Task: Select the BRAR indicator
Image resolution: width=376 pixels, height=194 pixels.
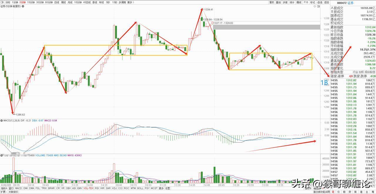Action: click(x=51, y=188)
